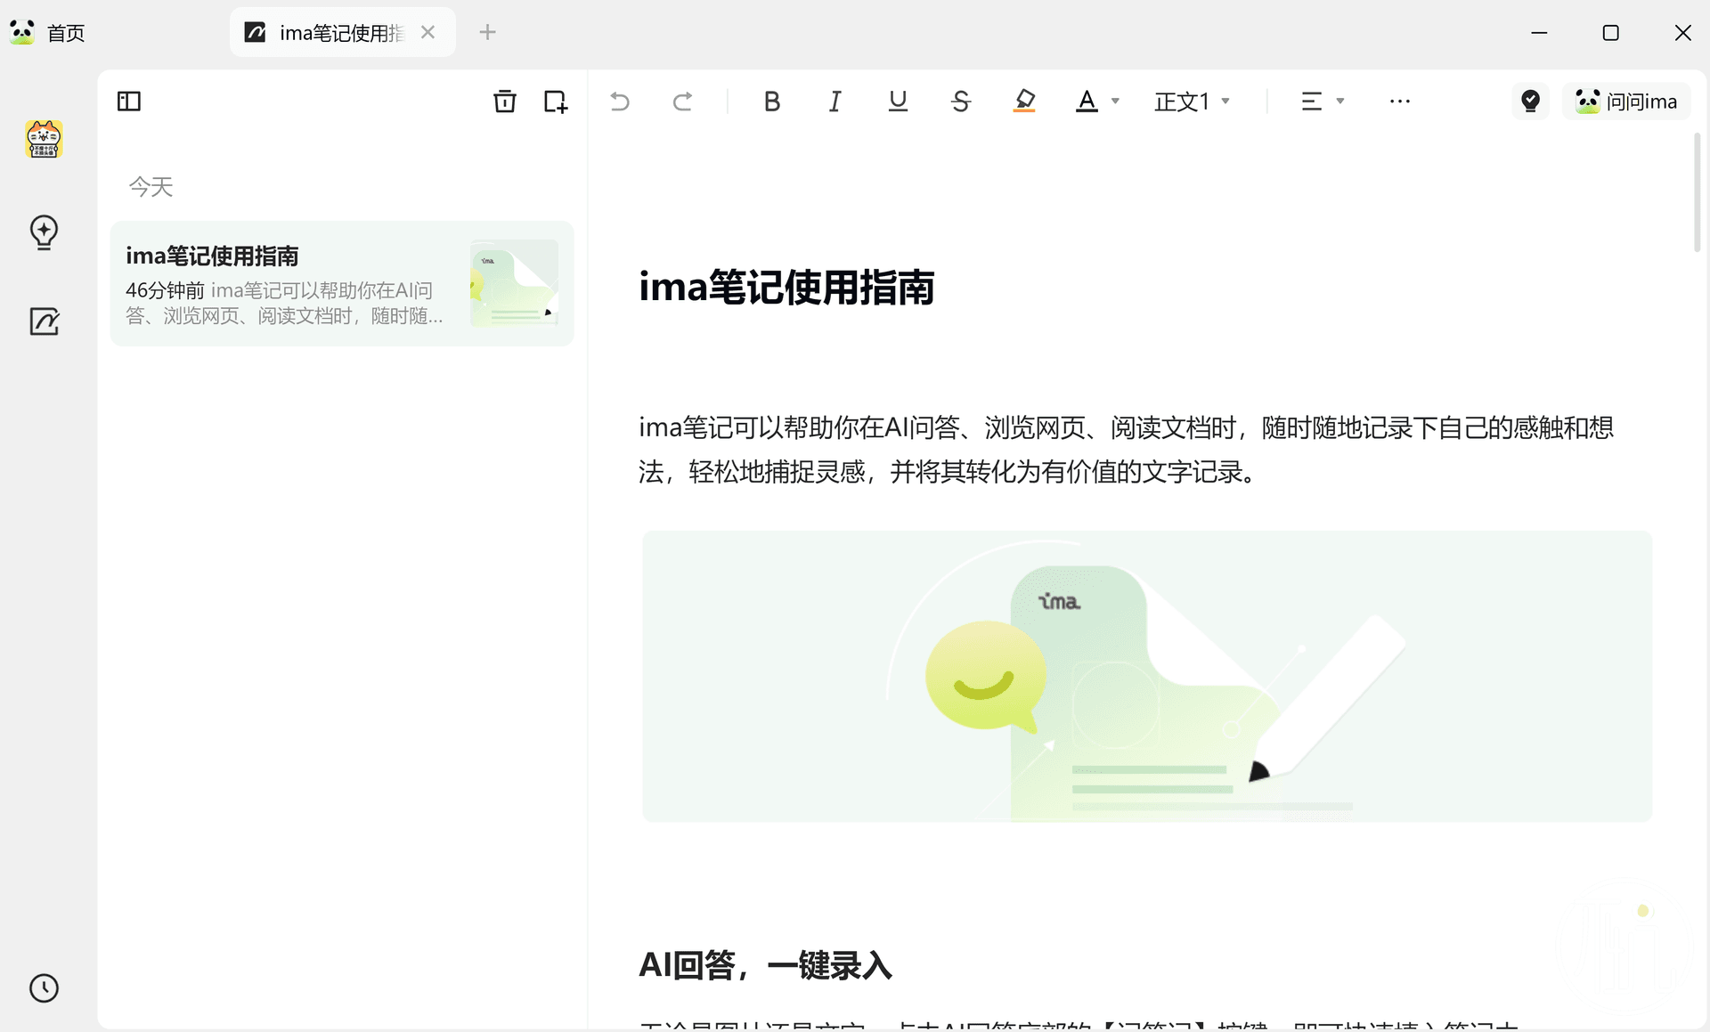Click the intro paragraph starting ima笔记可以帮助
Image resolution: width=1710 pixels, height=1032 pixels.
tap(1126, 450)
